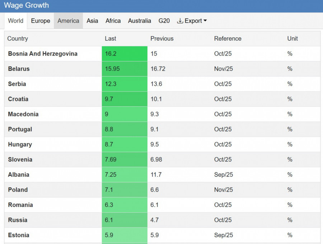Click the Previous column header

click(x=162, y=39)
